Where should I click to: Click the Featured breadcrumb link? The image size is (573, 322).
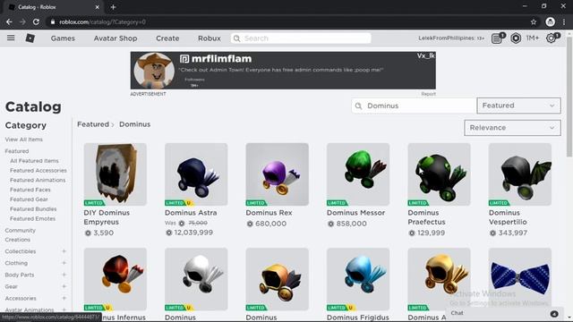[x=93, y=124]
